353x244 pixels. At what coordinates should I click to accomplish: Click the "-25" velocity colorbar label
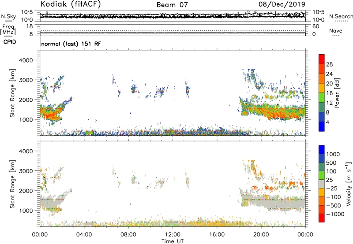point(331,189)
